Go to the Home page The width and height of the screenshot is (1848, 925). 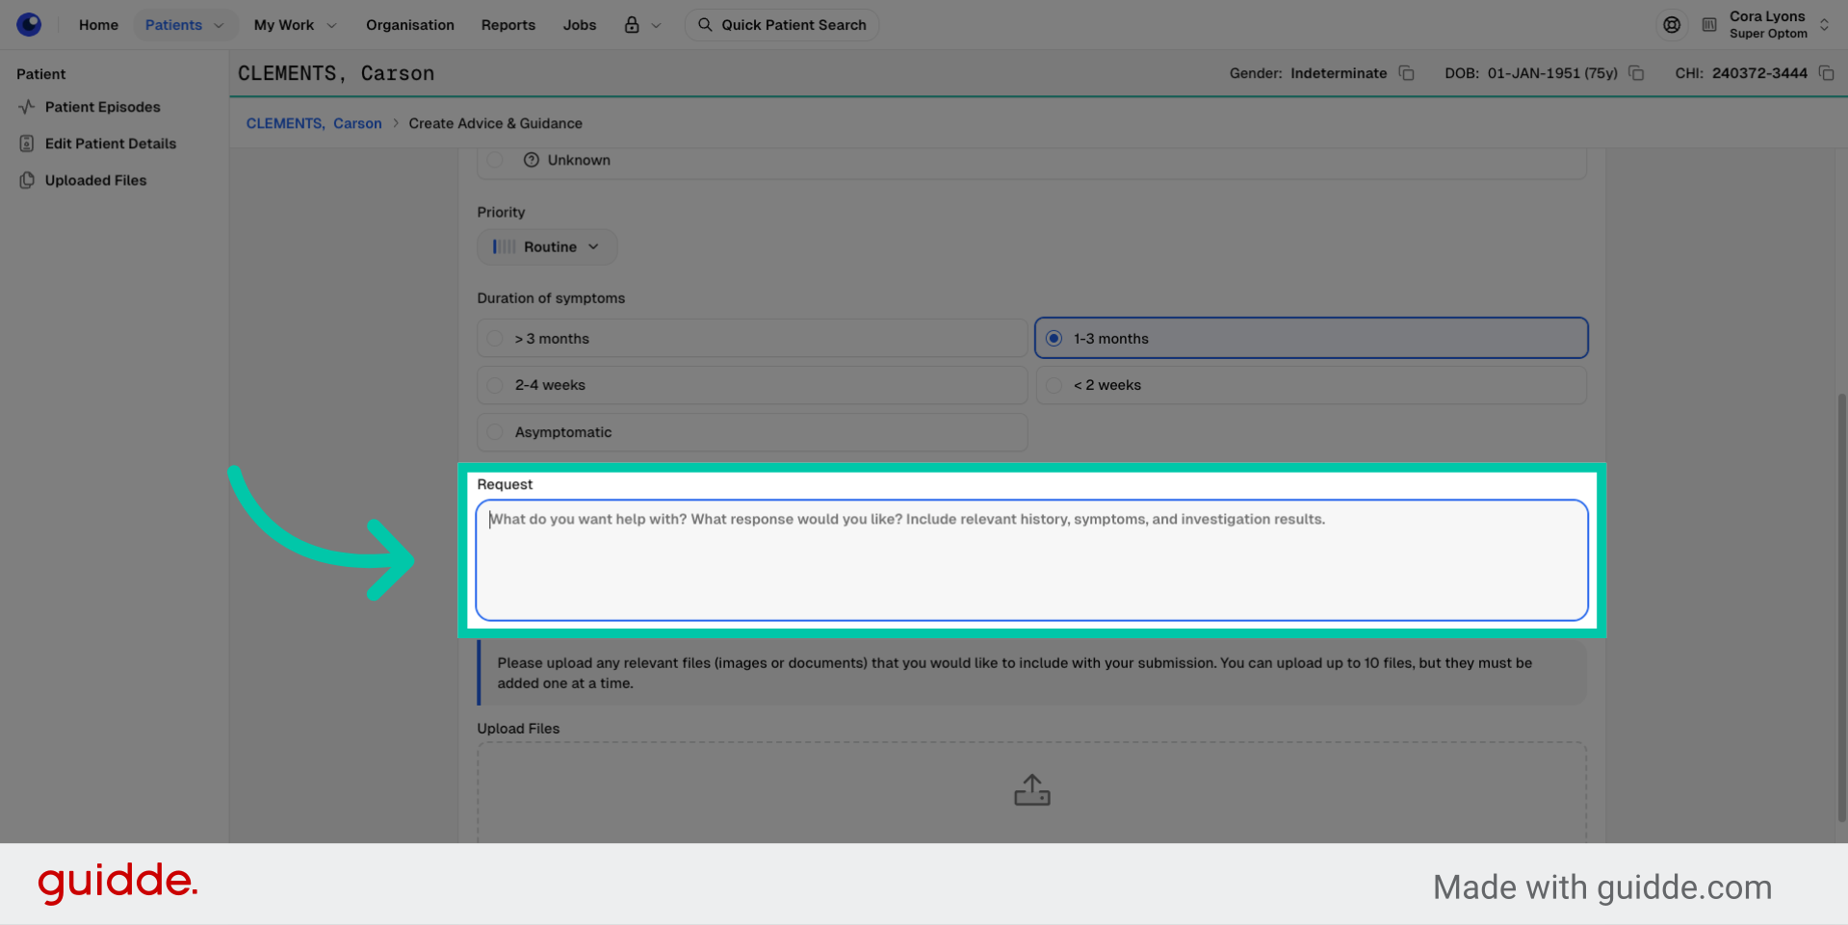(98, 25)
